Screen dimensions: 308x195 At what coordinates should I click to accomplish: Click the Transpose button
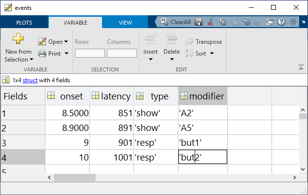[204, 42]
